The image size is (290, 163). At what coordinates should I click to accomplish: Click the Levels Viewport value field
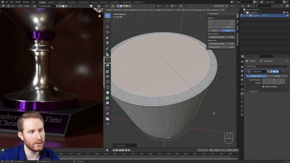tap(274, 80)
